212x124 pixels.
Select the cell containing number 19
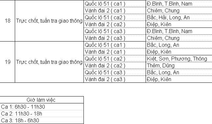8,62
